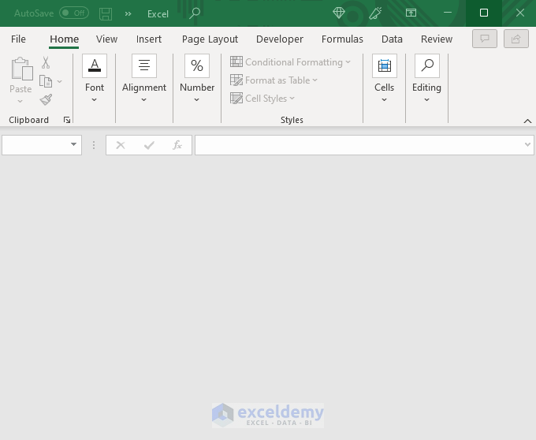This screenshot has width=536, height=440.
Task: Open the Editing magnifier icon
Action: click(427, 65)
